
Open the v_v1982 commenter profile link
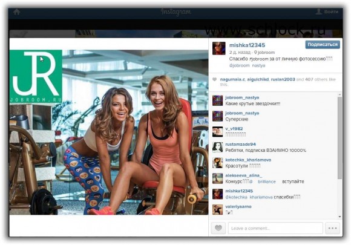(234, 129)
